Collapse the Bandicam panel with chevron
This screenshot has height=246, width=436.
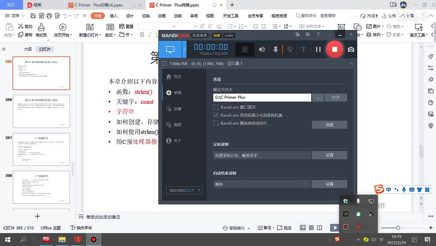tap(351, 64)
